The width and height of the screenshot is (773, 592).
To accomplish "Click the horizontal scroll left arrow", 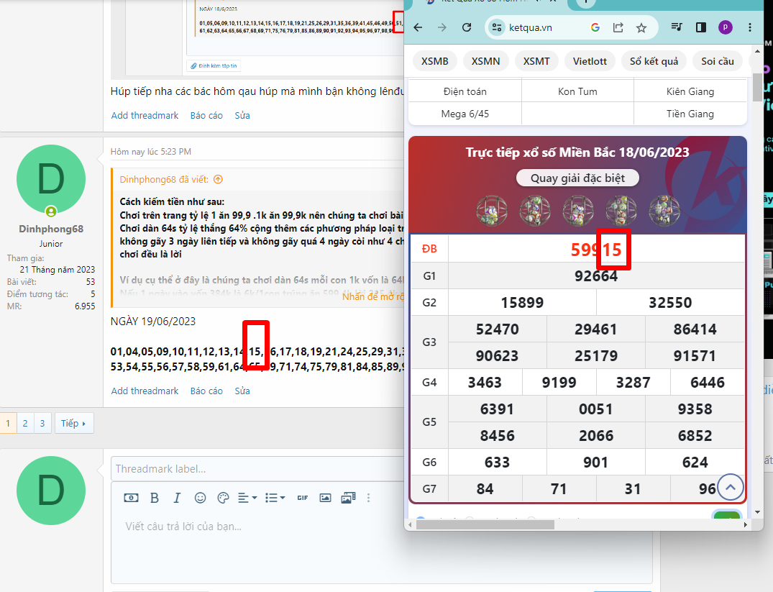I will [410, 525].
